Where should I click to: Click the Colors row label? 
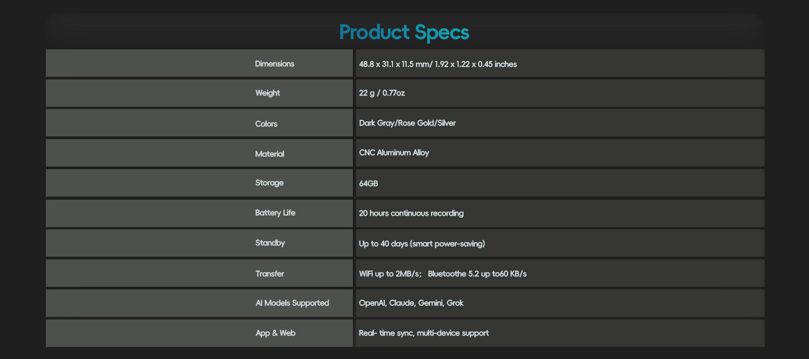266,124
